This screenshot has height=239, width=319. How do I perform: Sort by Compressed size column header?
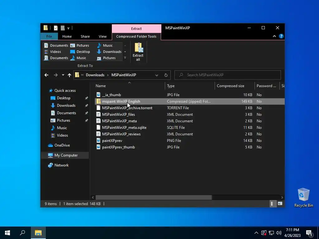(234, 86)
